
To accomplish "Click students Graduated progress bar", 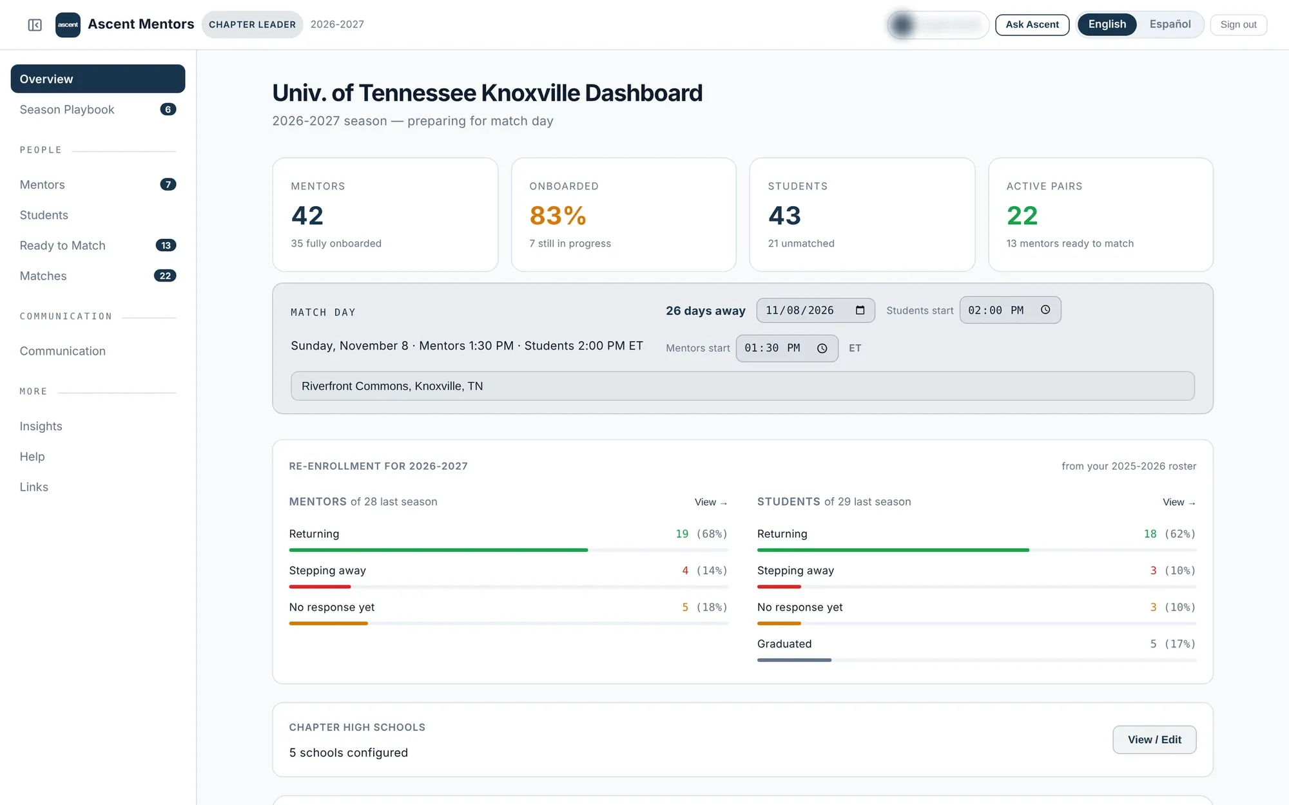I will tap(976, 660).
